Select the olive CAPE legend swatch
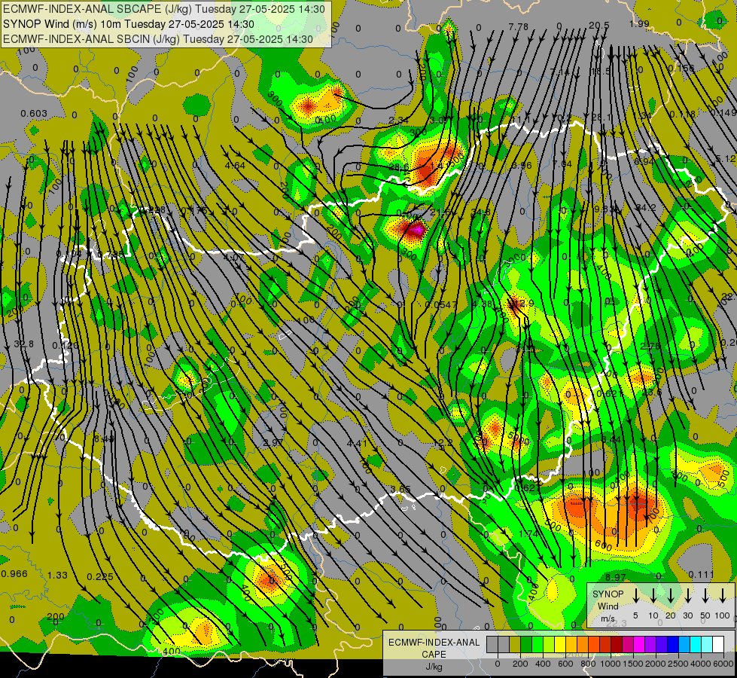The height and width of the screenshot is (678, 737). click(x=515, y=644)
